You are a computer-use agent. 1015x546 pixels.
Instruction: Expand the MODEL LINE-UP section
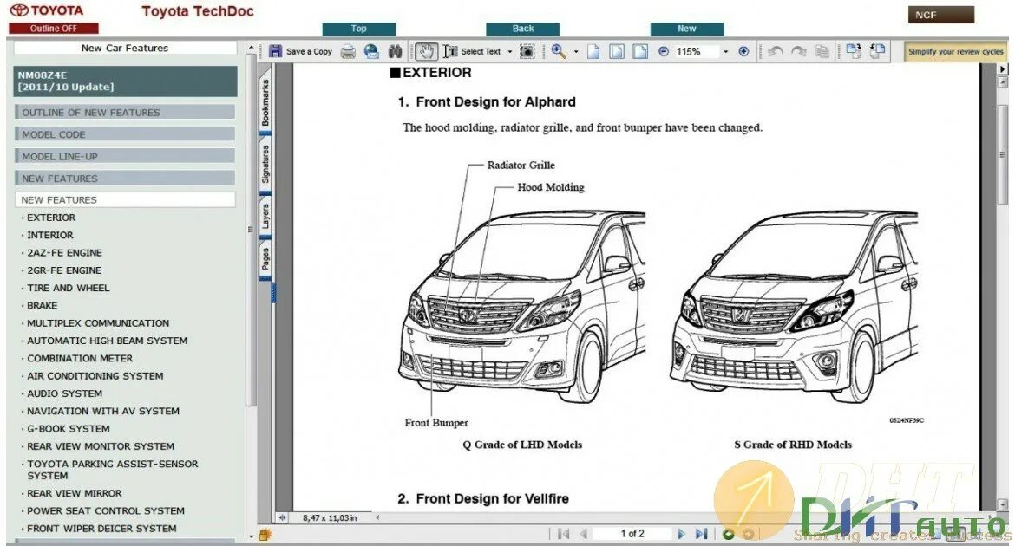point(125,157)
